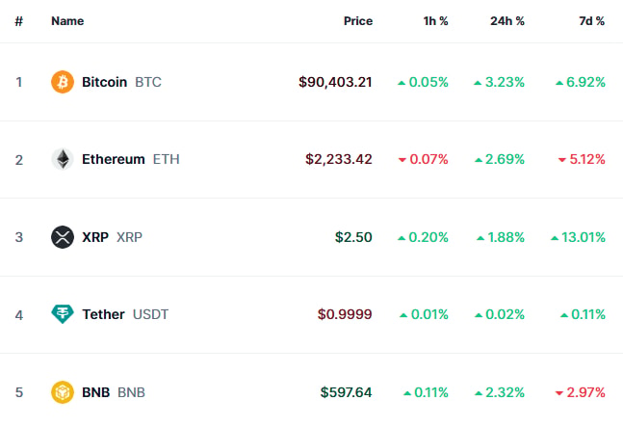Open the Bitcoin coin page link
This screenshot has width=623, height=427.
pos(106,82)
